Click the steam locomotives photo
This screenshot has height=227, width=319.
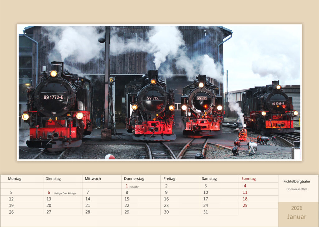tap(159, 92)
